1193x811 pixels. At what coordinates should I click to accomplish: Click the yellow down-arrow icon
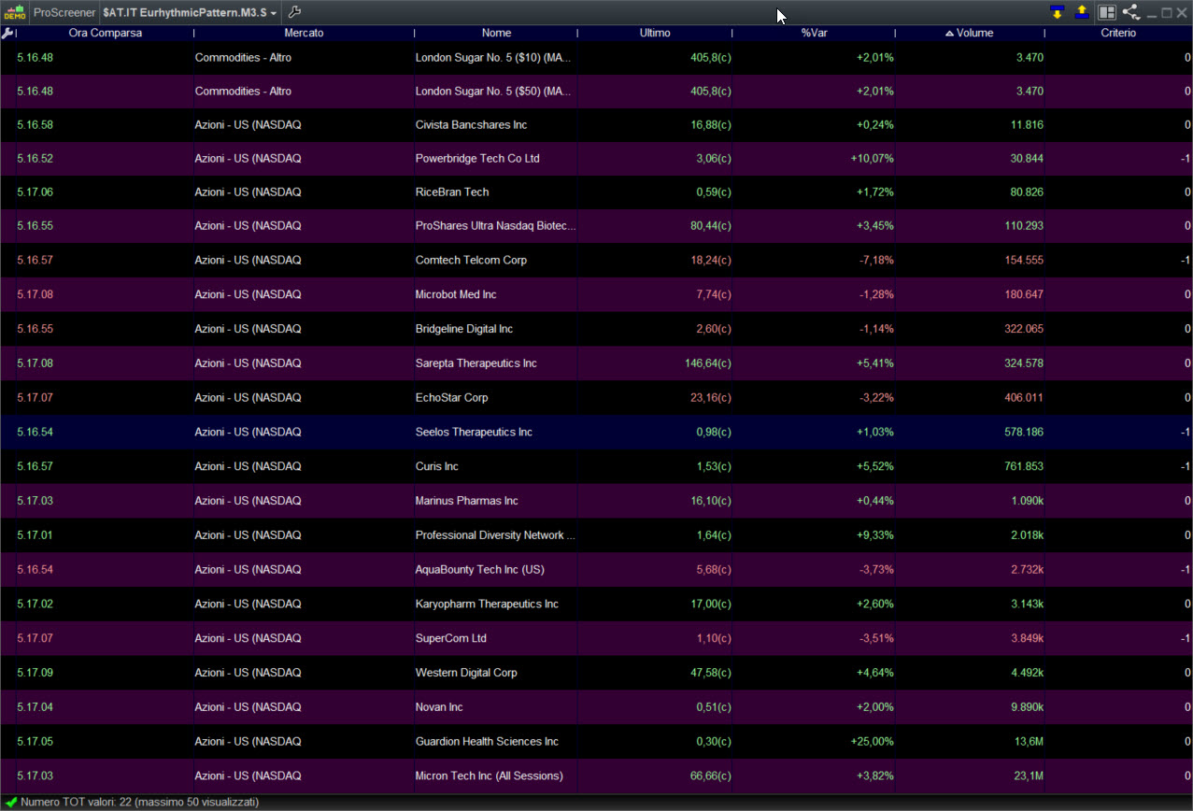click(x=1057, y=12)
